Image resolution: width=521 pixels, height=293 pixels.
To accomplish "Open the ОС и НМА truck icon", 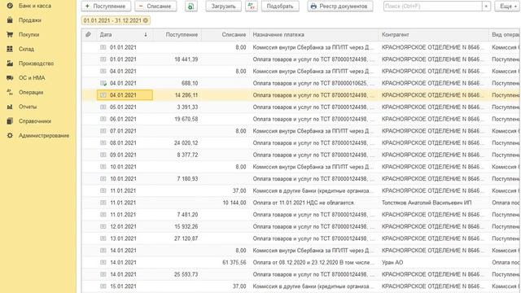I will coord(10,78).
